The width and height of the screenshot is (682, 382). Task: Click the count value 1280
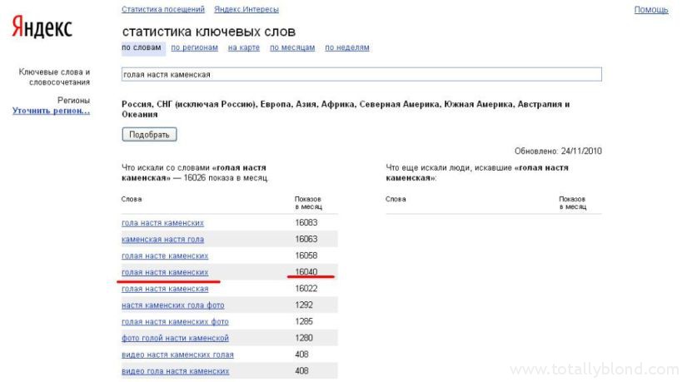[x=304, y=338]
